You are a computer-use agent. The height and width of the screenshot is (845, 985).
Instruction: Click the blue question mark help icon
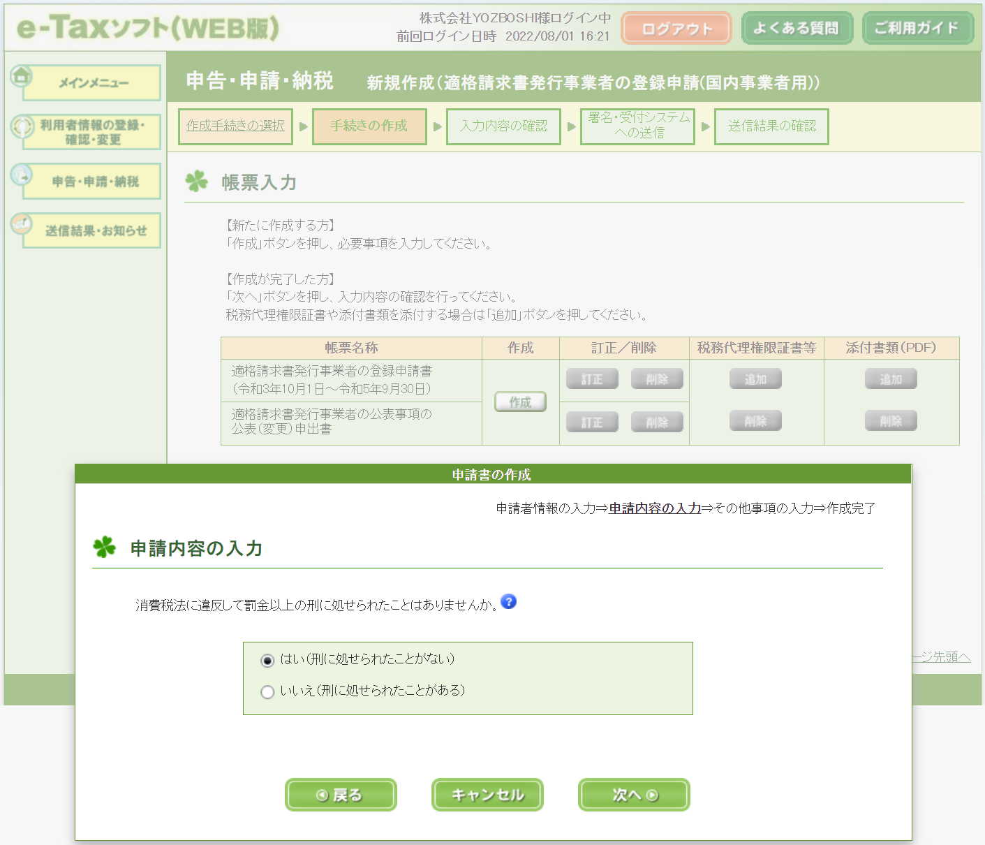(509, 601)
